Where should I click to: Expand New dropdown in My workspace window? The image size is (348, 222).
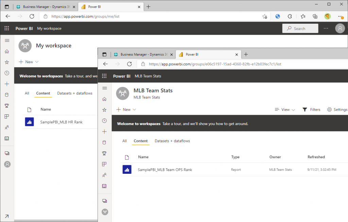coord(29,62)
